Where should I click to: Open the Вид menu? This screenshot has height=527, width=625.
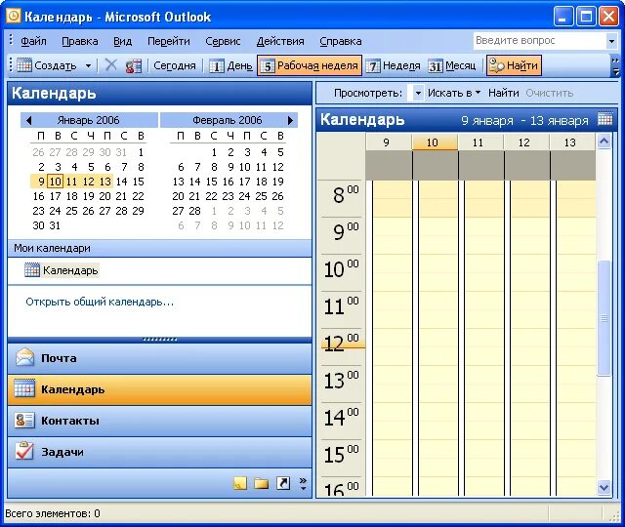tap(122, 41)
